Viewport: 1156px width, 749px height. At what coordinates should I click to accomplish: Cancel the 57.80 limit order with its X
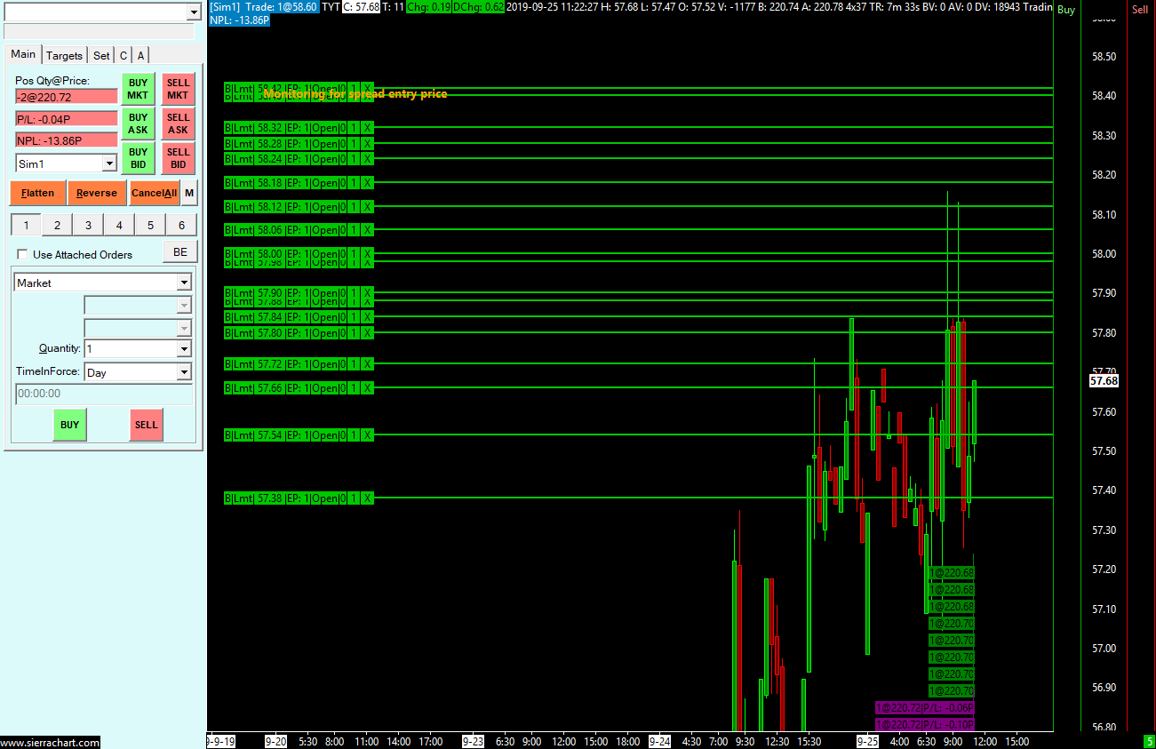[x=368, y=333]
